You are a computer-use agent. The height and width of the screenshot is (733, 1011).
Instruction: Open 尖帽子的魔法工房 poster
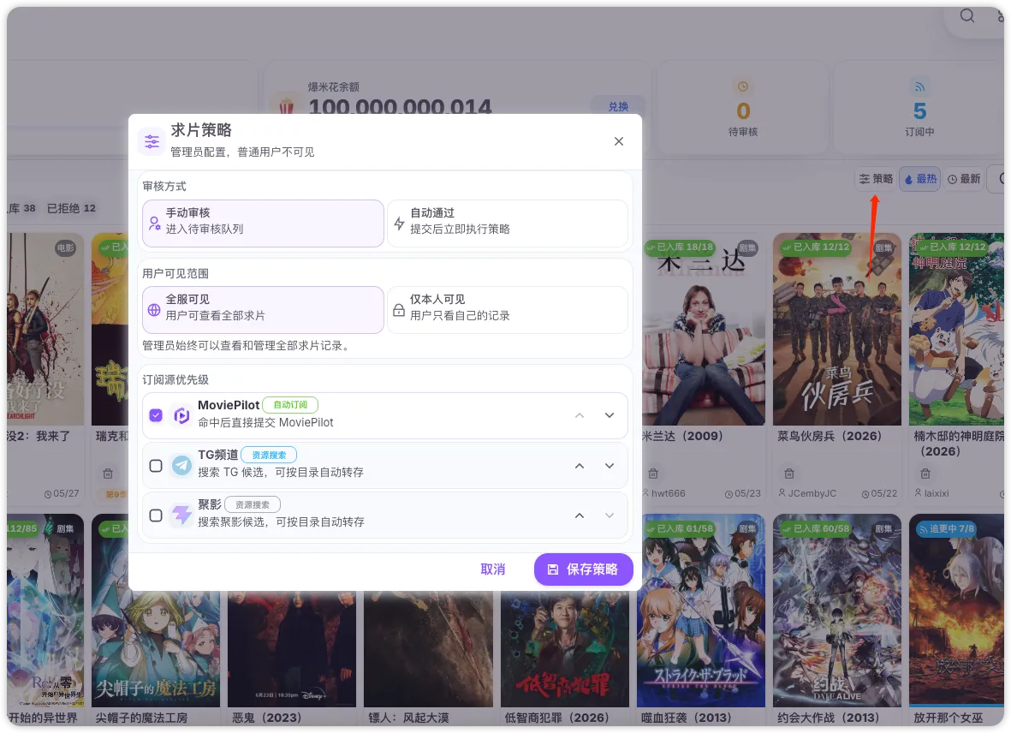[x=156, y=610]
